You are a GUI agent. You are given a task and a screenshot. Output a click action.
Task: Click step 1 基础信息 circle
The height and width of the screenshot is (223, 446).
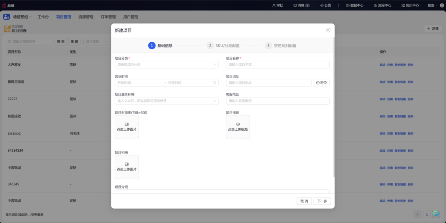pyautogui.click(x=152, y=45)
